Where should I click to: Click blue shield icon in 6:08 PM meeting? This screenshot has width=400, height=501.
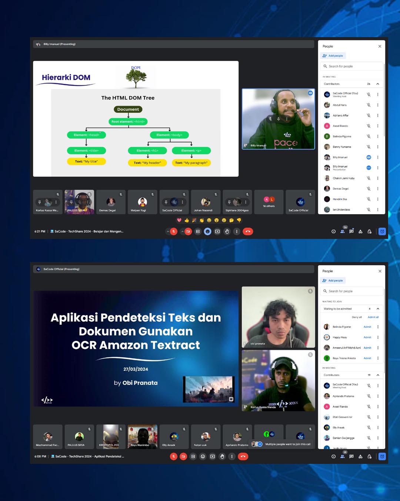click(x=382, y=456)
